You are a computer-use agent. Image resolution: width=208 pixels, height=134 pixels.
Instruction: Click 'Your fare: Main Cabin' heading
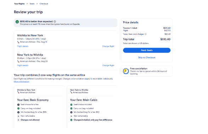tap(84, 100)
